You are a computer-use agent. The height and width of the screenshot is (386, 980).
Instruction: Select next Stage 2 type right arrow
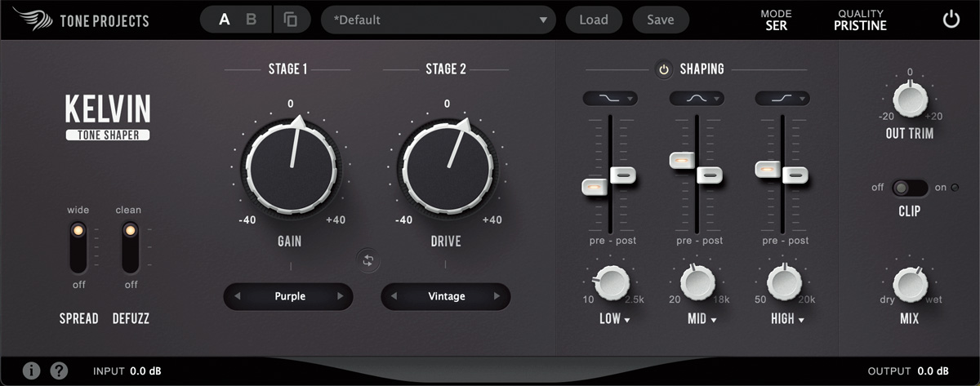click(x=497, y=296)
